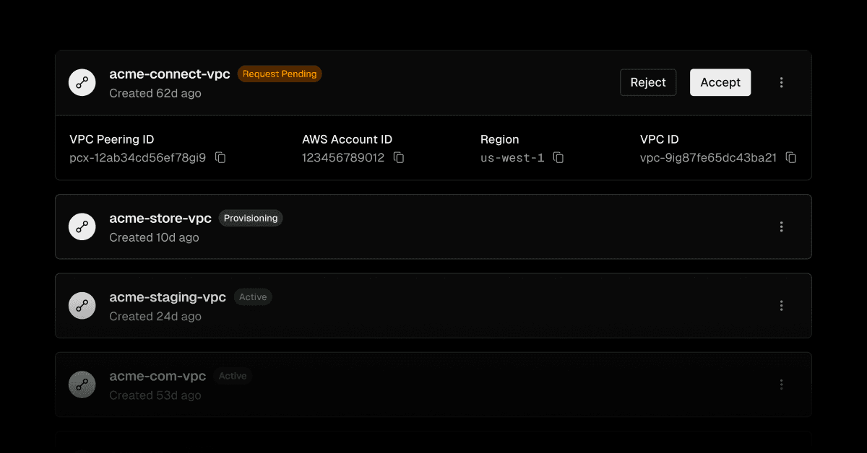This screenshot has height=453, width=867.
Task: Click the Active badge on acme-staging-vpc
Action: 253,297
